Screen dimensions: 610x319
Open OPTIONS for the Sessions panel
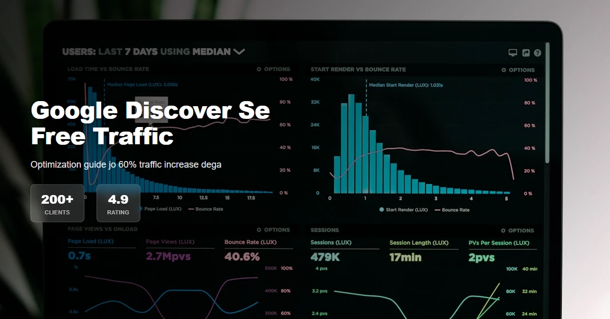(x=517, y=231)
